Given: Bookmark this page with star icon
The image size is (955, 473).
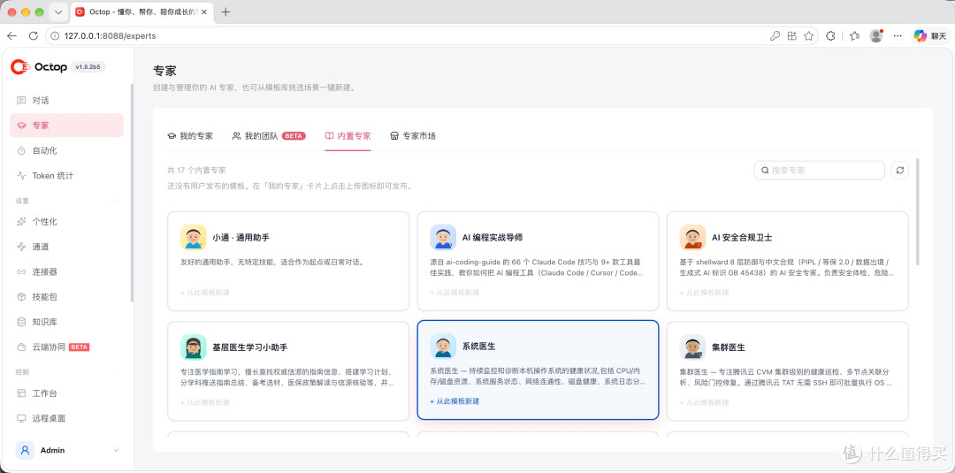Looking at the screenshot, I should [x=809, y=36].
